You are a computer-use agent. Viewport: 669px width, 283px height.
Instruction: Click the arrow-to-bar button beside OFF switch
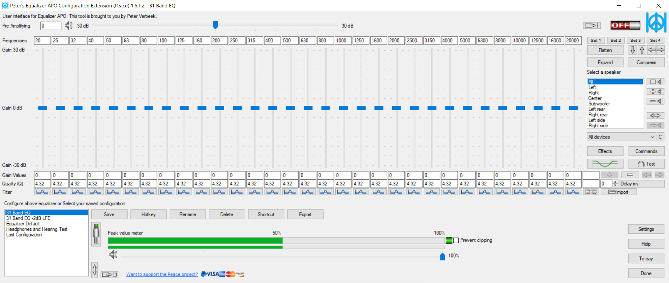(592, 25)
